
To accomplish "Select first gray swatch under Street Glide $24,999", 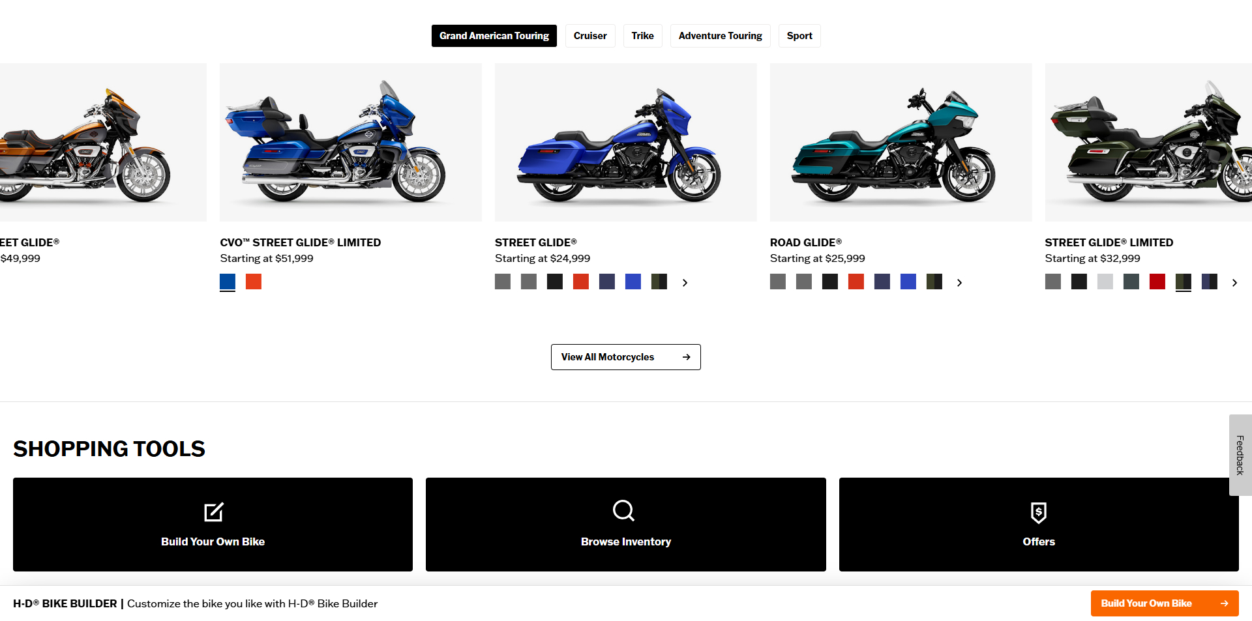I will pos(503,282).
